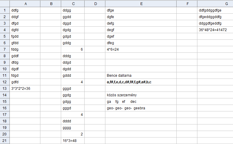
Task: Select column A header
Action: pos(25,4)
